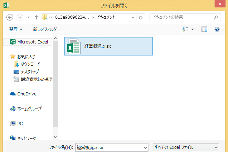The height and width of the screenshot is (152, 228).
Task: Close the ファイルを開く dialog
Action: (220, 4)
